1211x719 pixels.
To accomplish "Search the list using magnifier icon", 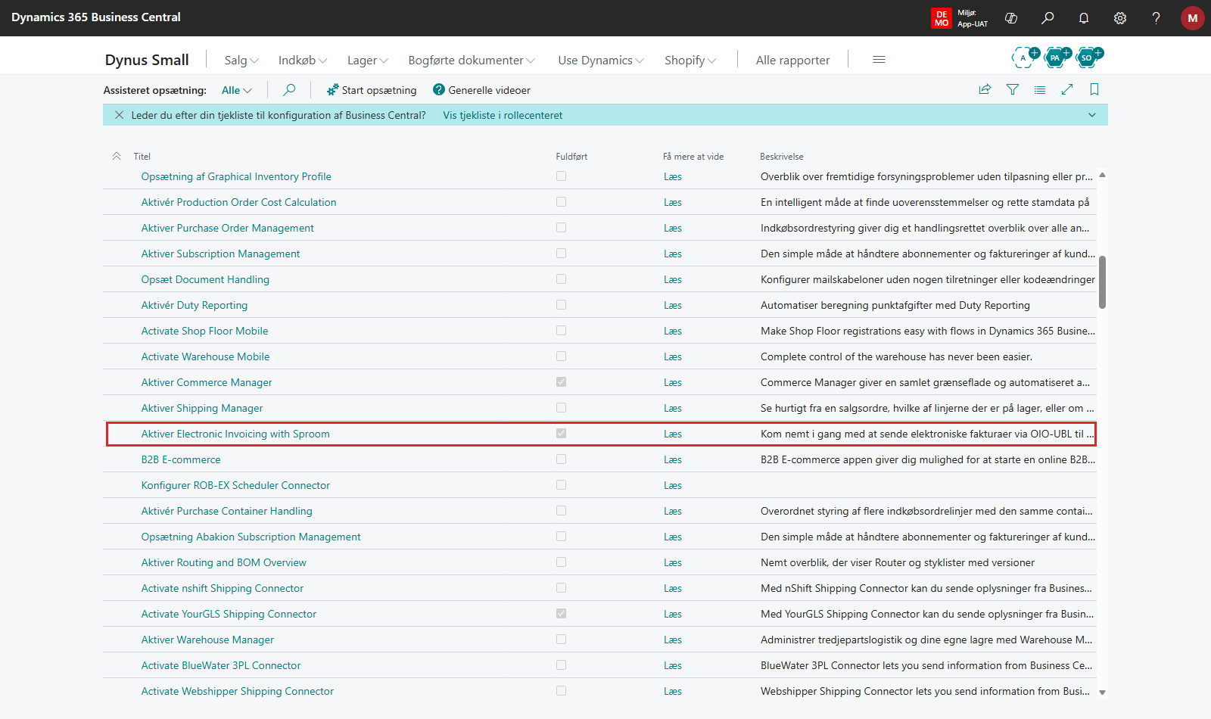I will [x=289, y=90].
